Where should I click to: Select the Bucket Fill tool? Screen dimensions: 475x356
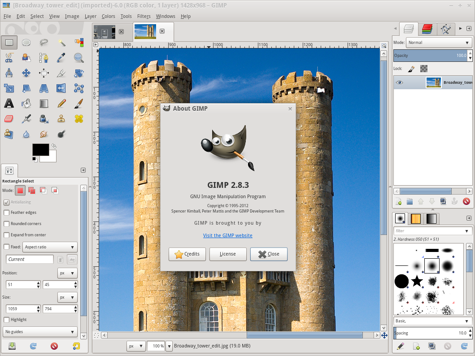pyautogui.click(x=26, y=104)
